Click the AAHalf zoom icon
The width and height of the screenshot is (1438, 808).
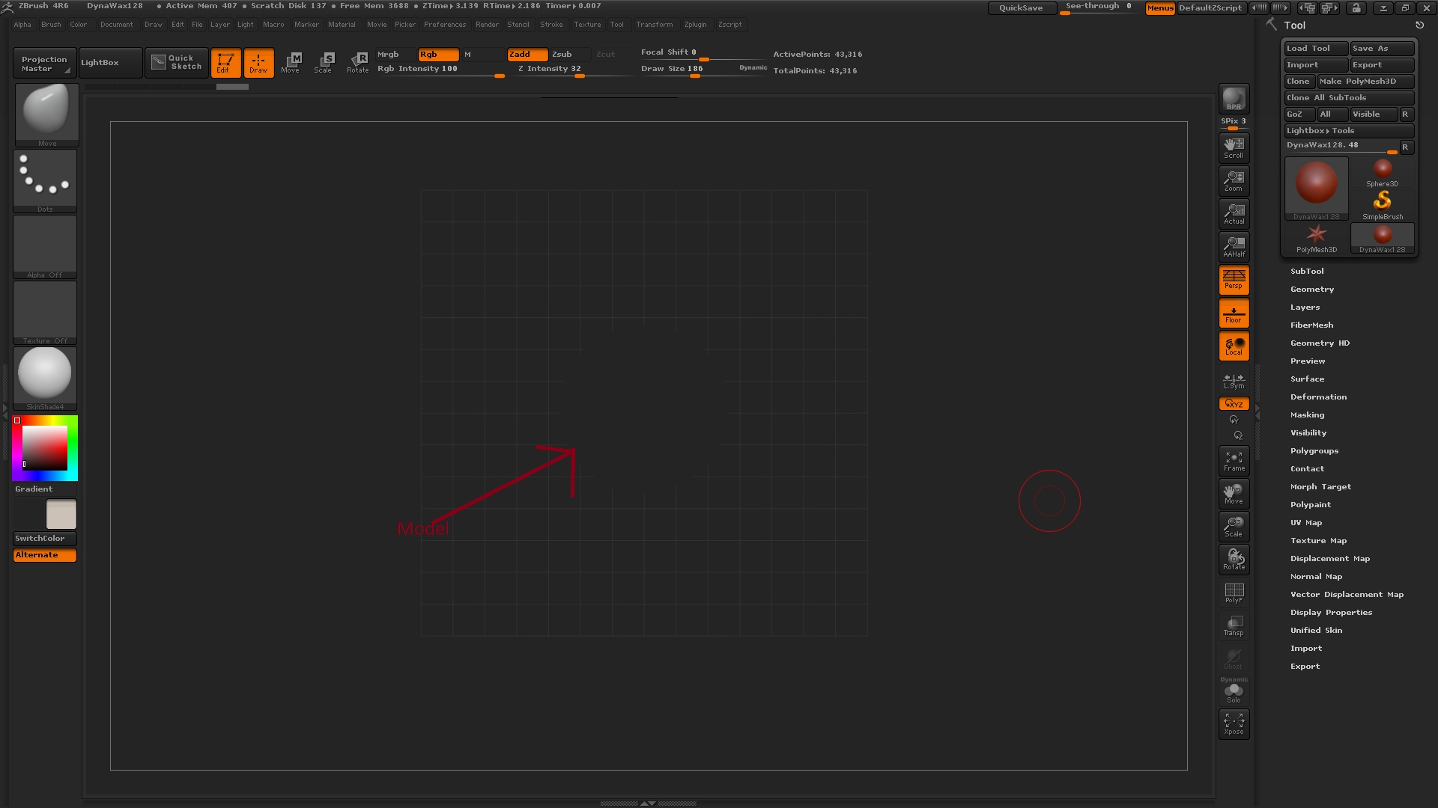[x=1234, y=246]
